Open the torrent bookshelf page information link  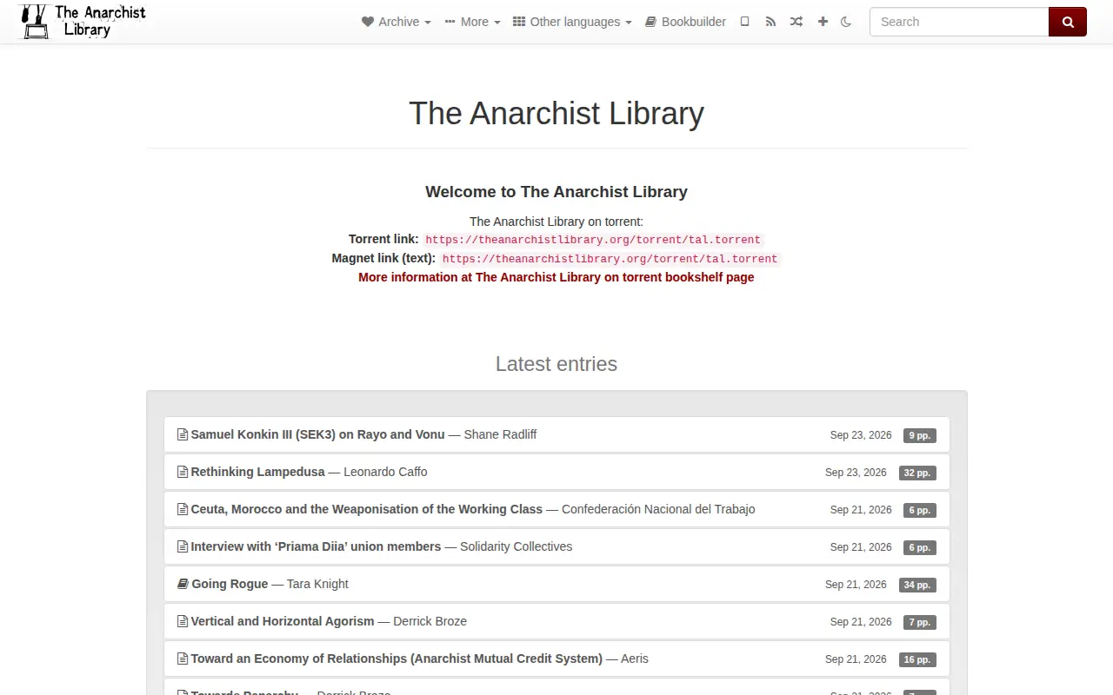556,277
